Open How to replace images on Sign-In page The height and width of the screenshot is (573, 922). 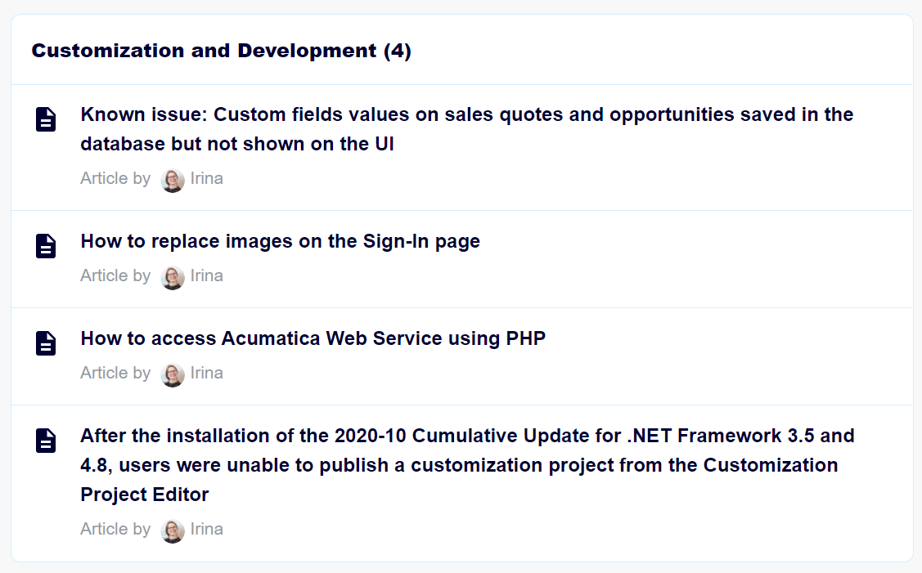tap(281, 241)
